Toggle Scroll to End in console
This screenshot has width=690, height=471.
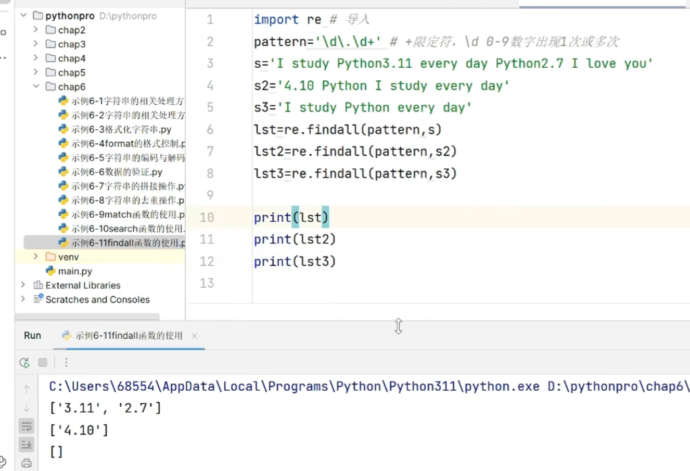coord(27,444)
